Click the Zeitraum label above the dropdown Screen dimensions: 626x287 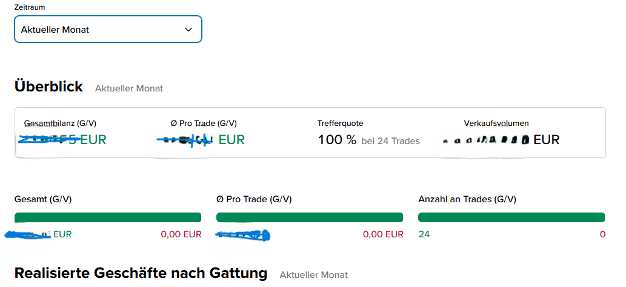30,7
